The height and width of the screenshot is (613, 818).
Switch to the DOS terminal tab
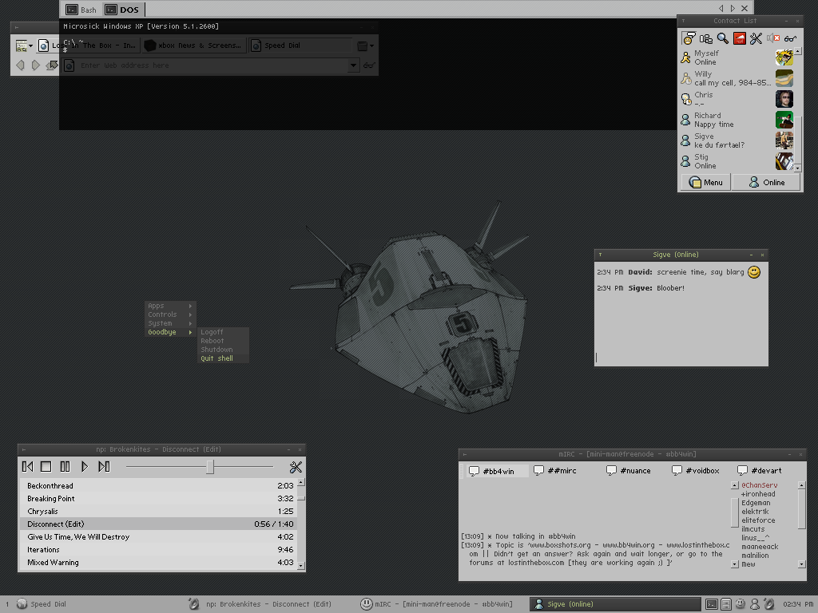(122, 10)
